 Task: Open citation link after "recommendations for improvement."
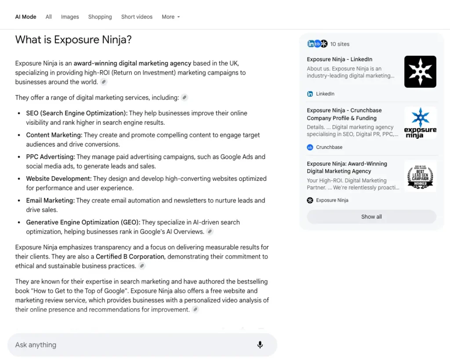196,310
